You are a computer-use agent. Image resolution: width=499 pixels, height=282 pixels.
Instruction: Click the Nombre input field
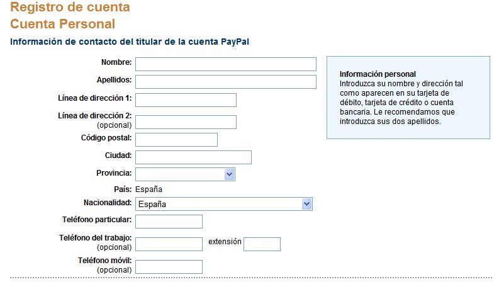point(226,64)
